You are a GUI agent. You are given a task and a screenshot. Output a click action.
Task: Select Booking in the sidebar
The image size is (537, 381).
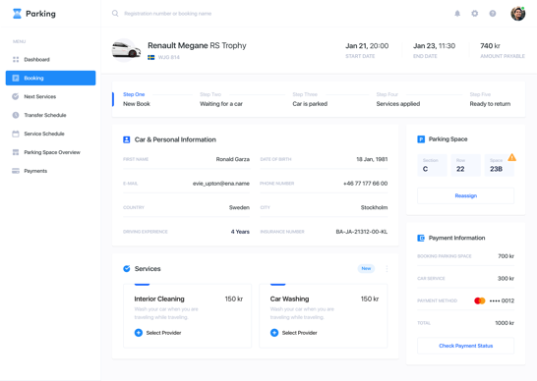[x=51, y=78]
